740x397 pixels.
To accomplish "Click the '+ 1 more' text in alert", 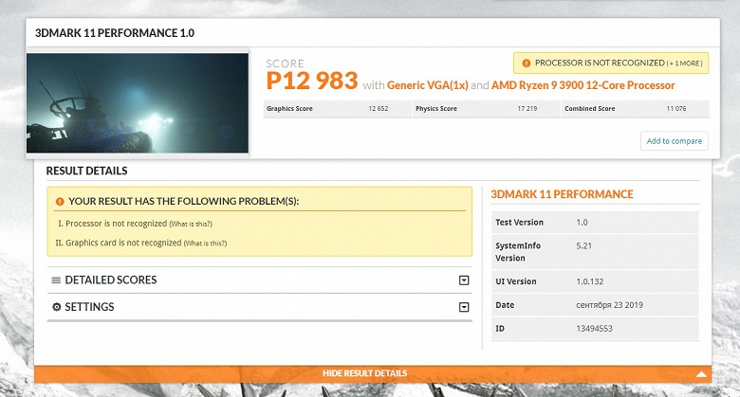I will coord(684,63).
